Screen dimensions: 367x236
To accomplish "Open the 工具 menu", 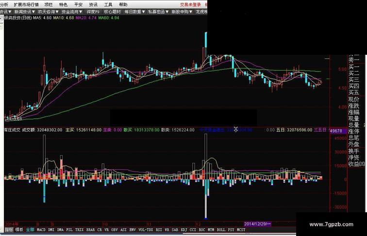I will [x=108, y=5].
